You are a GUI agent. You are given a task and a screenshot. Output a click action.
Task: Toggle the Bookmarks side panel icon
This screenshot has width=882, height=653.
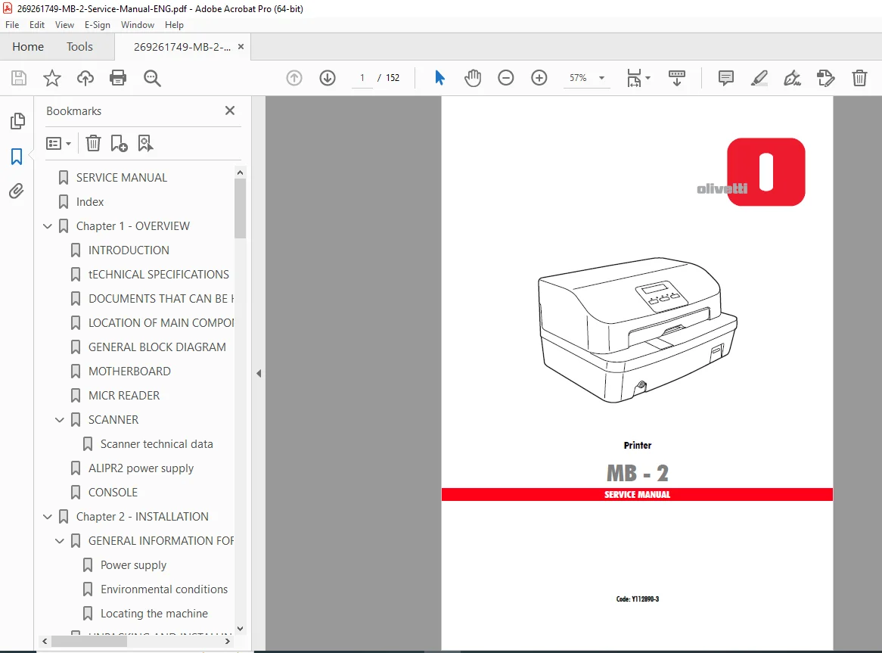click(x=17, y=157)
